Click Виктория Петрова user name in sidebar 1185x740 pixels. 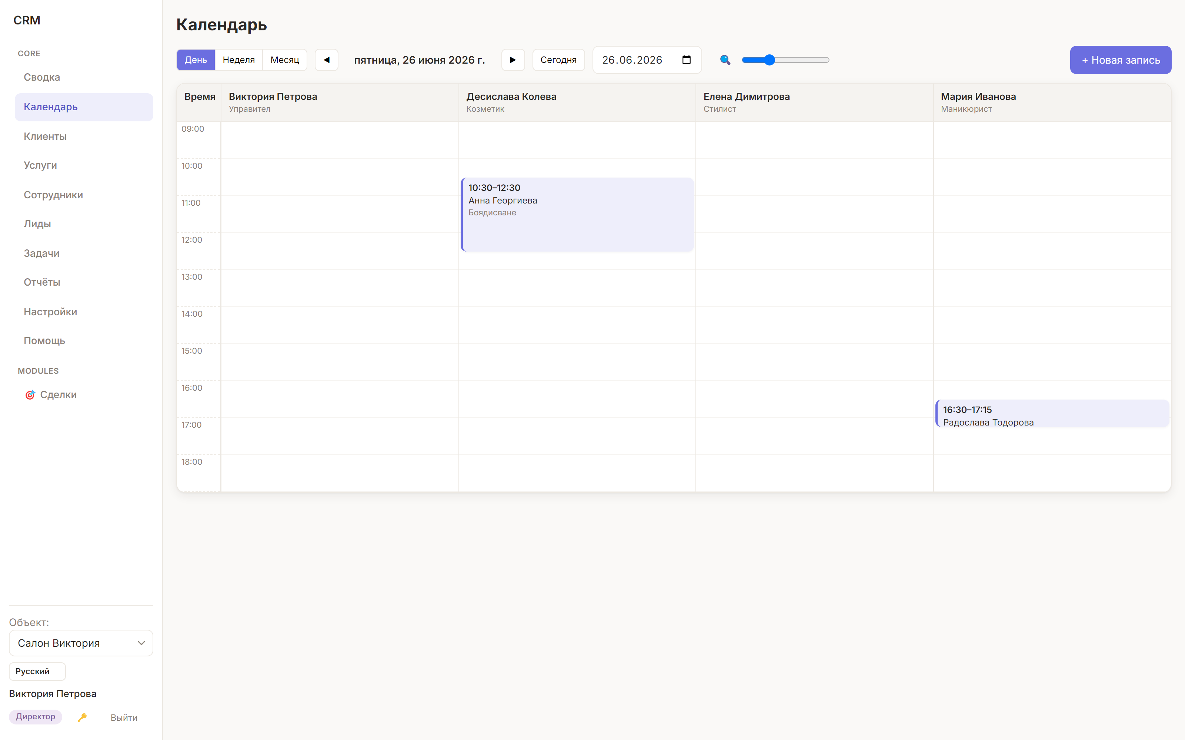pyautogui.click(x=53, y=693)
